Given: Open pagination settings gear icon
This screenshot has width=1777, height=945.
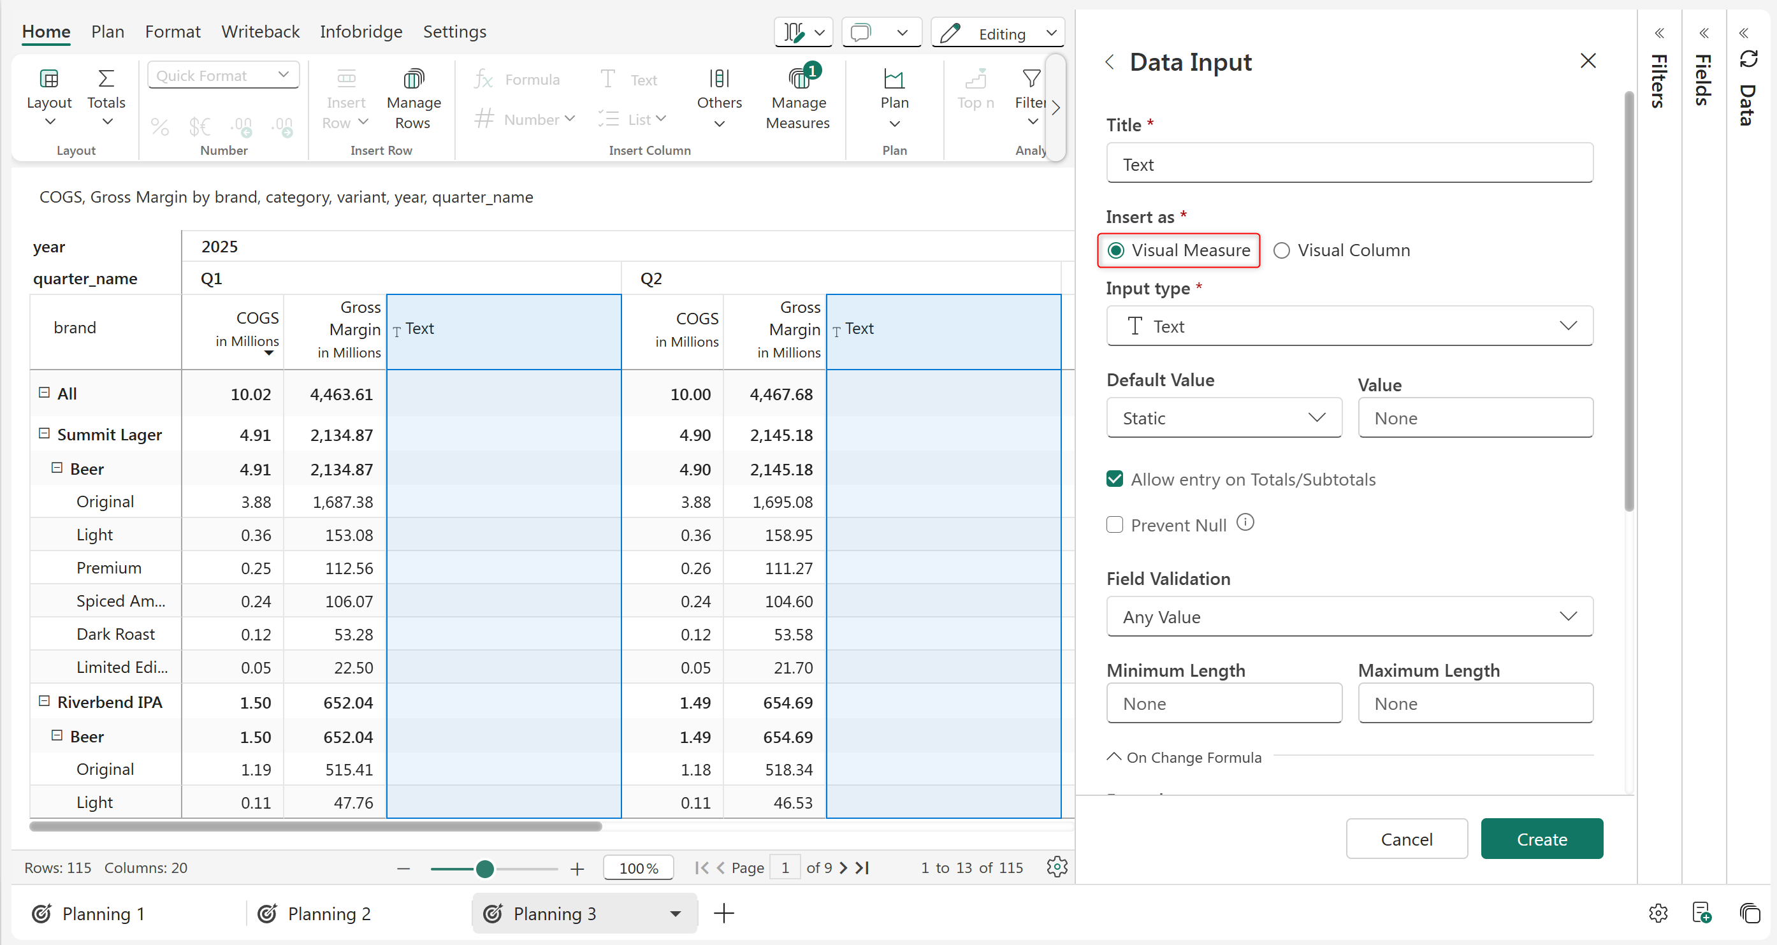Looking at the screenshot, I should (x=1056, y=867).
